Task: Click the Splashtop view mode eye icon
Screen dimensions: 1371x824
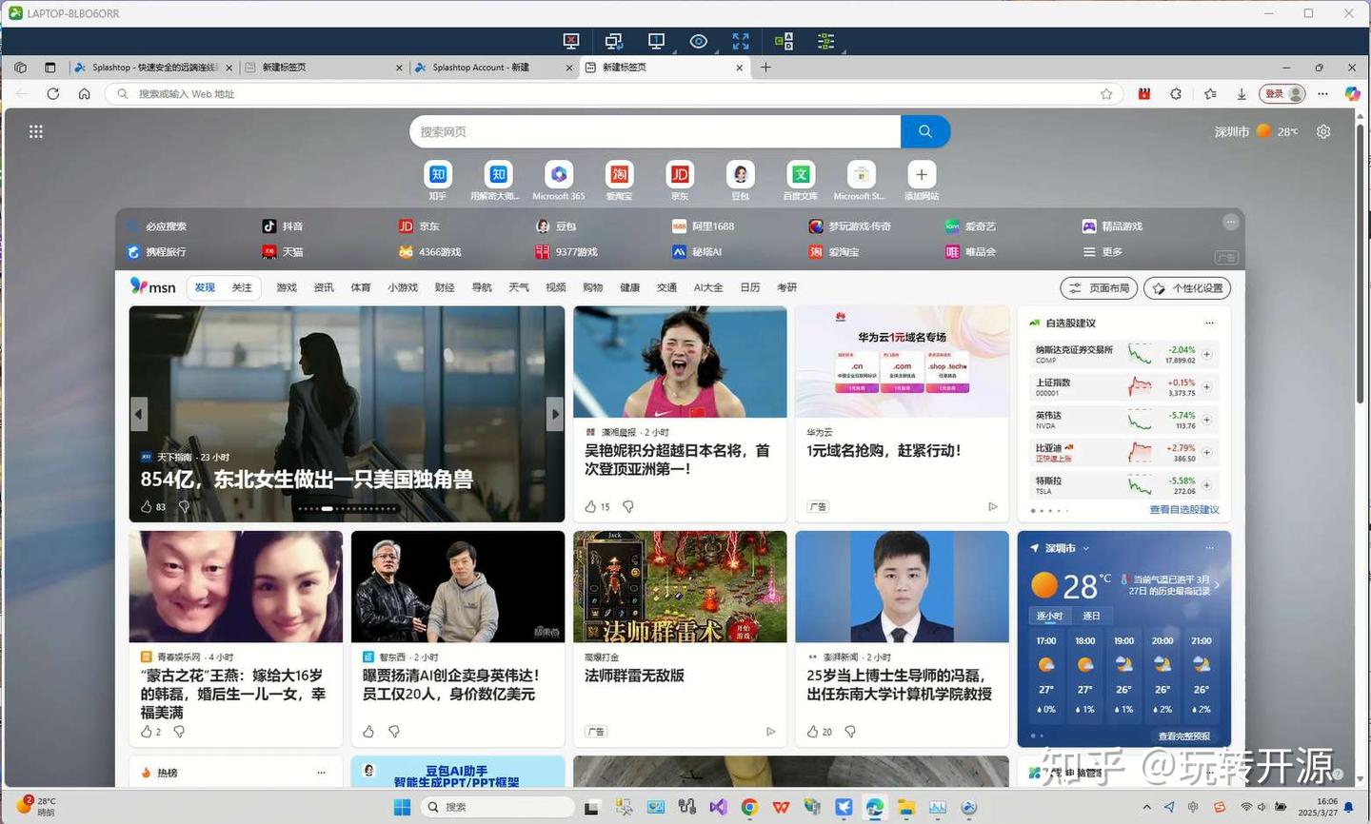Action: pyautogui.click(x=698, y=41)
